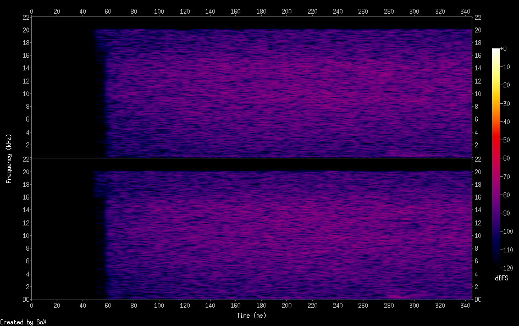
Task: Click the 'DC' label on the lower-left frequency axis
Action: coord(25,299)
